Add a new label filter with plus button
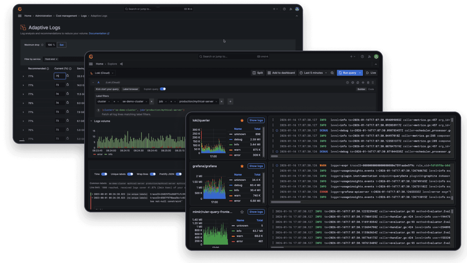This screenshot has width=467, height=263. [x=230, y=102]
